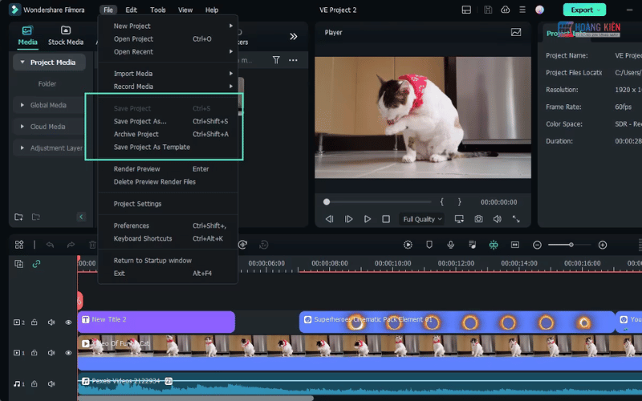
Task: Click the player volume speaker icon
Action: pos(497,219)
